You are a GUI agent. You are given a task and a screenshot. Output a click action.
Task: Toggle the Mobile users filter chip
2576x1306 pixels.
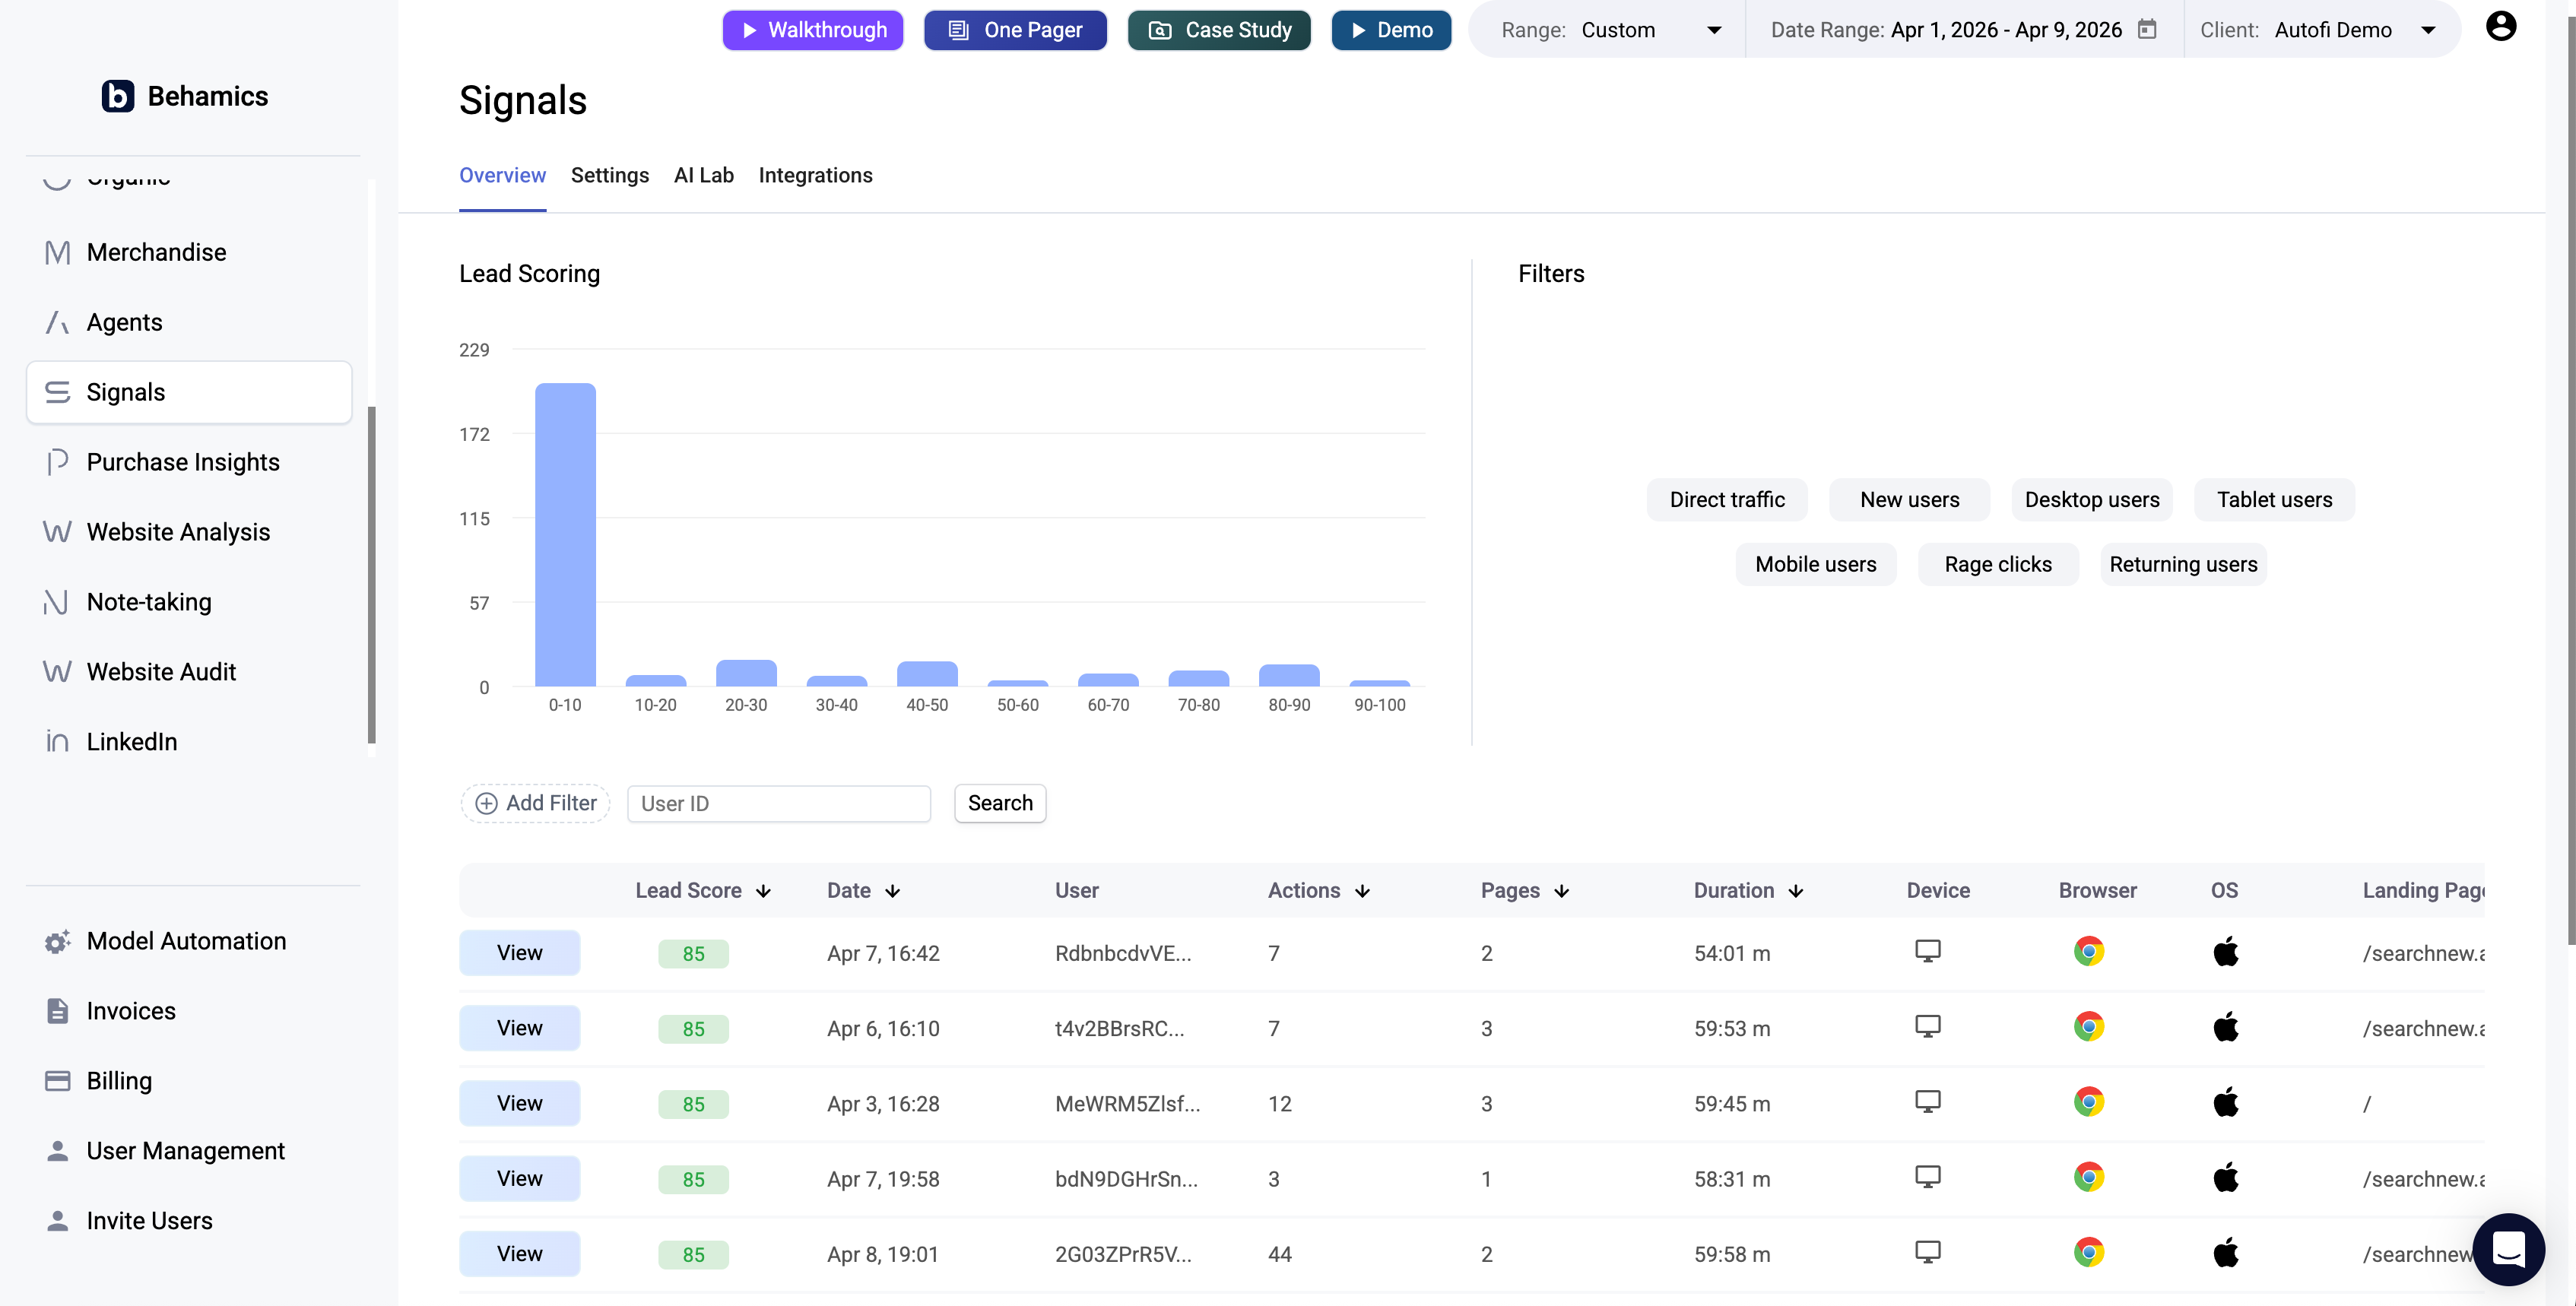(1815, 564)
